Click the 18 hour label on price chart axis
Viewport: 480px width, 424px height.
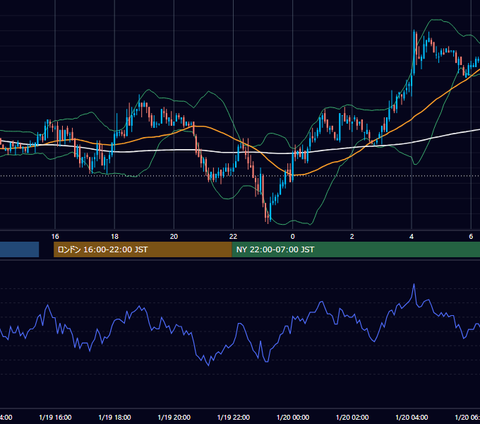point(114,237)
